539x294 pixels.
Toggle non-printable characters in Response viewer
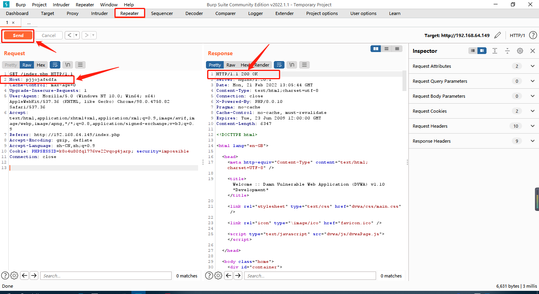pyautogui.click(x=292, y=65)
